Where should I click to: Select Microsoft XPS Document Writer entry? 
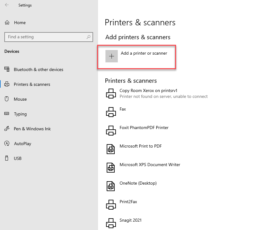click(x=150, y=165)
